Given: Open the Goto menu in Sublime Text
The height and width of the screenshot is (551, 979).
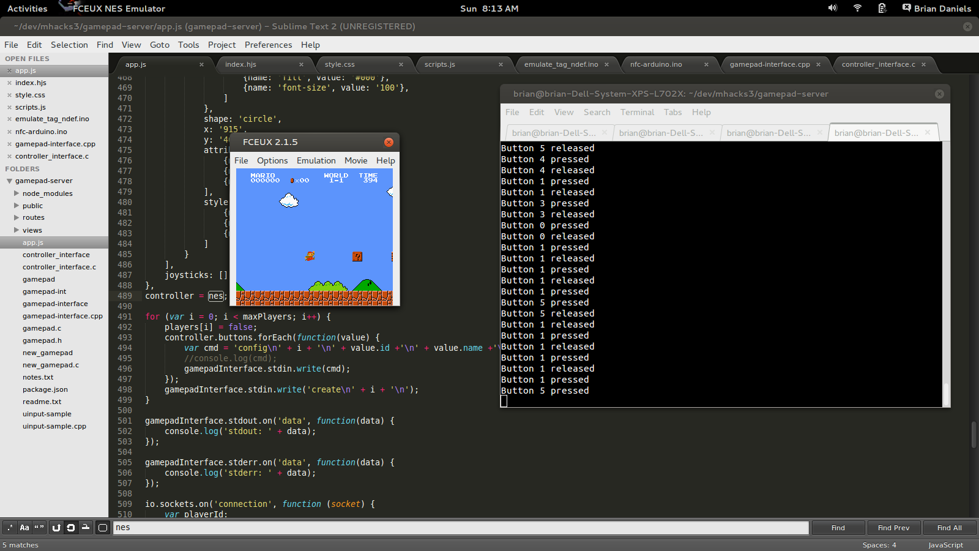Looking at the screenshot, I should [x=159, y=45].
